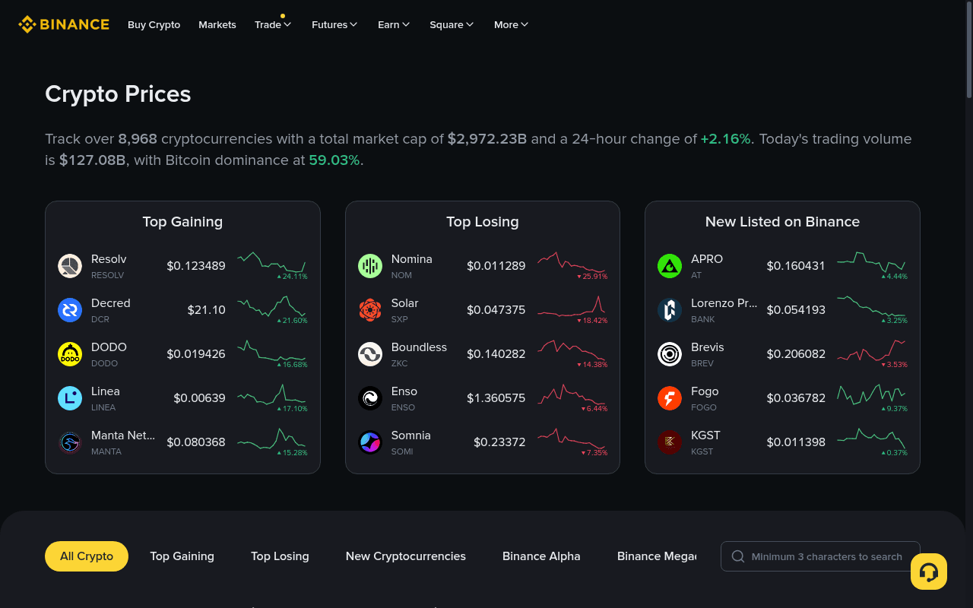The image size is (973, 608).
Task: Open the Manta Network name link
Action: (123, 435)
